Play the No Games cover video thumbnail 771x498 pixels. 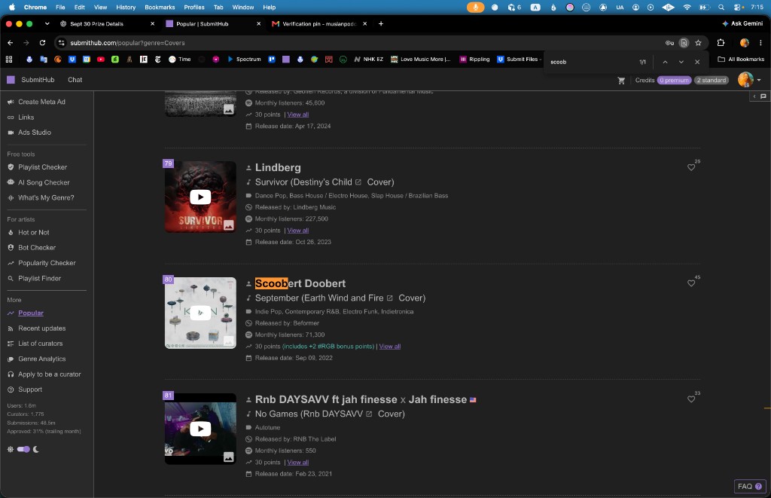coord(200,429)
